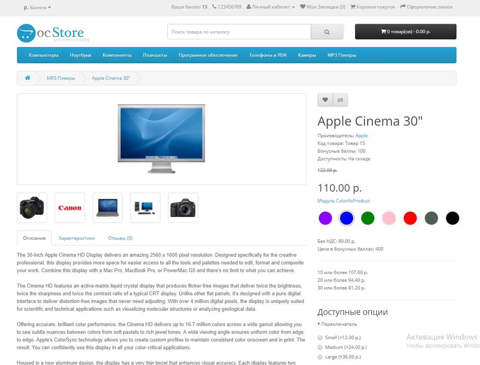Open Мои Закладки wishlist link
The height and width of the screenshot is (365, 480).
coord(323,7)
